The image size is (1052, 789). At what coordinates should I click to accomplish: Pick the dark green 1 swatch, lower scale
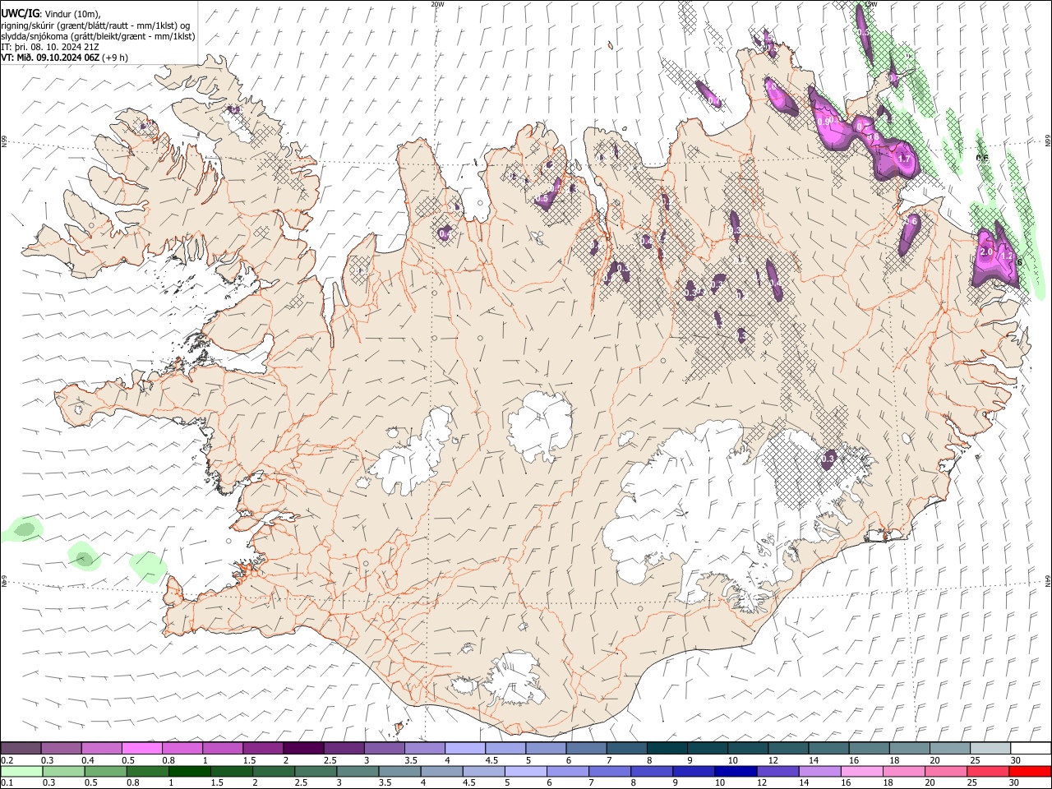(x=190, y=772)
